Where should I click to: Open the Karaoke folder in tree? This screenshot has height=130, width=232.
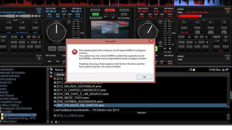(6, 112)
